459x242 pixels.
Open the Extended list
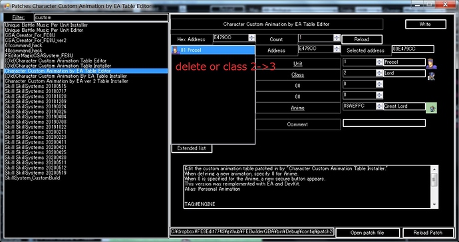[192, 148]
